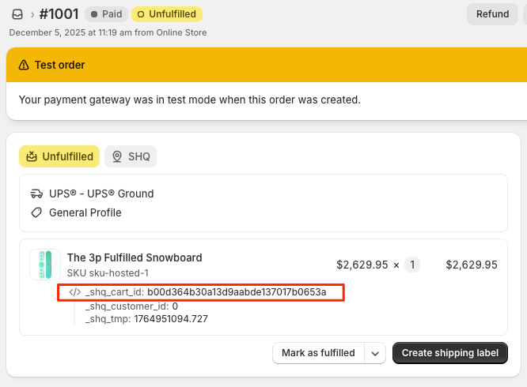Screen dimensions: 527x387
Task: Click the quantity badge showing 1
Action: (413, 265)
